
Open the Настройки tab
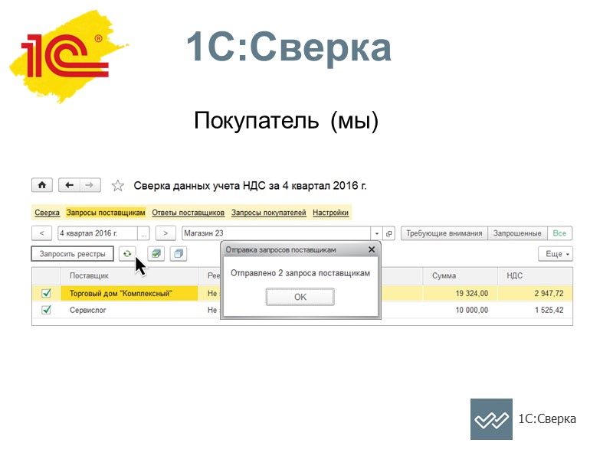[330, 213]
